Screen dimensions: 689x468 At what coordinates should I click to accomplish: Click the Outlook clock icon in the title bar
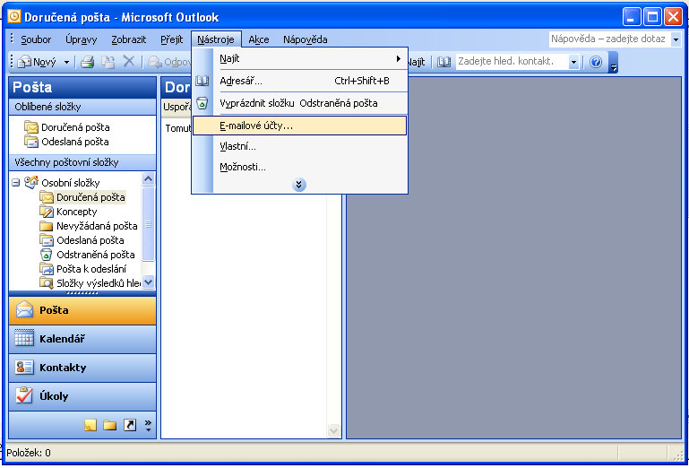point(14,17)
